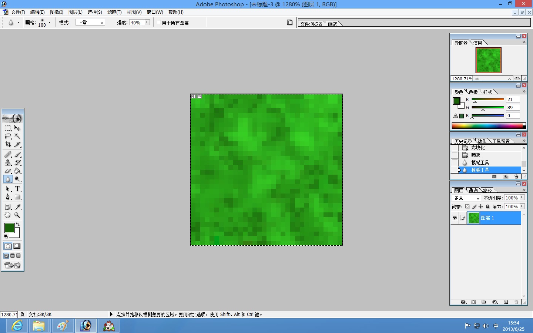This screenshot has height=333, width=533.
Task: Select the Magic Wand tool
Action: (x=17, y=136)
